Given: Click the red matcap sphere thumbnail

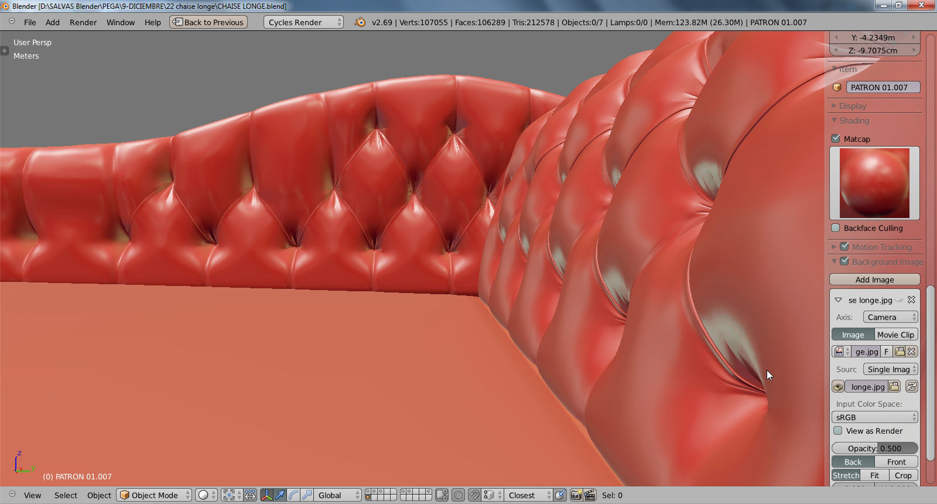Looking at the screenshot, I should click(x=875, y=183).
